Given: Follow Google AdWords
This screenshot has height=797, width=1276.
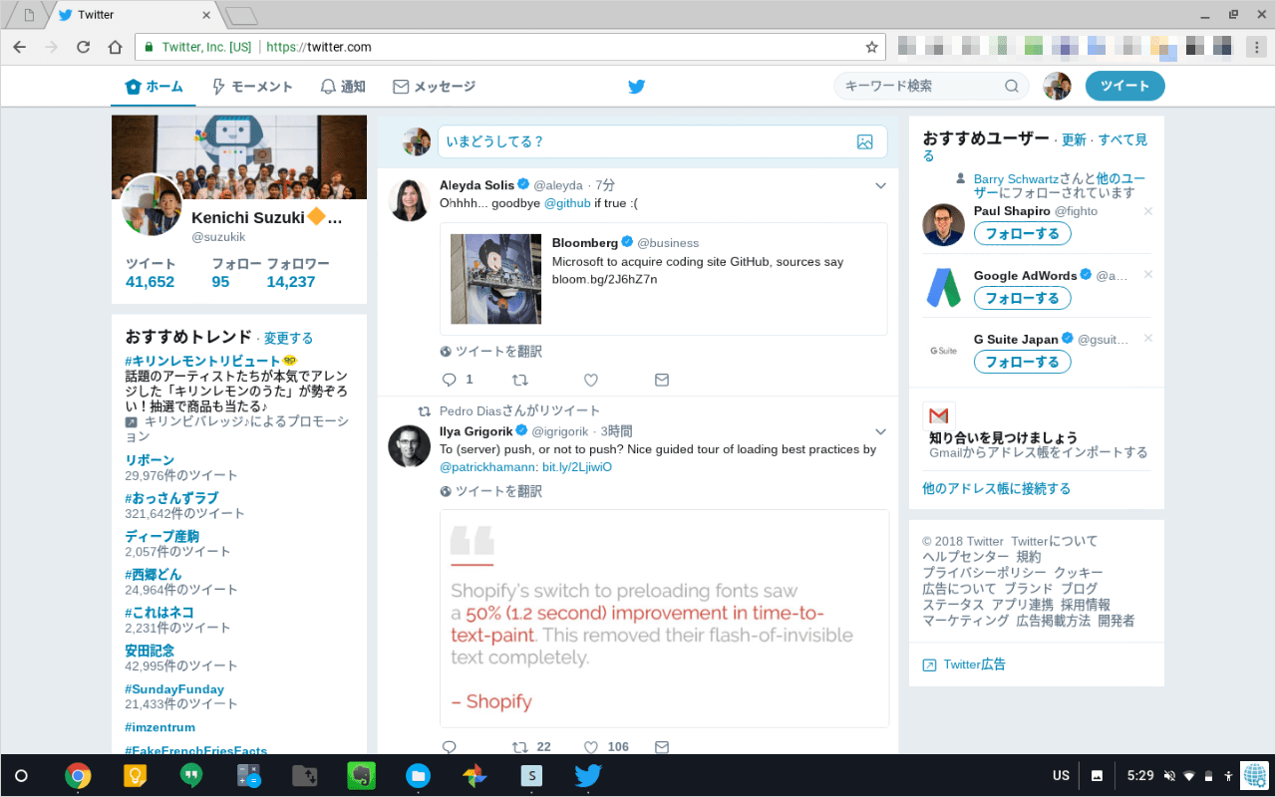Looking at the screenshot, I should coord(1022,298).
